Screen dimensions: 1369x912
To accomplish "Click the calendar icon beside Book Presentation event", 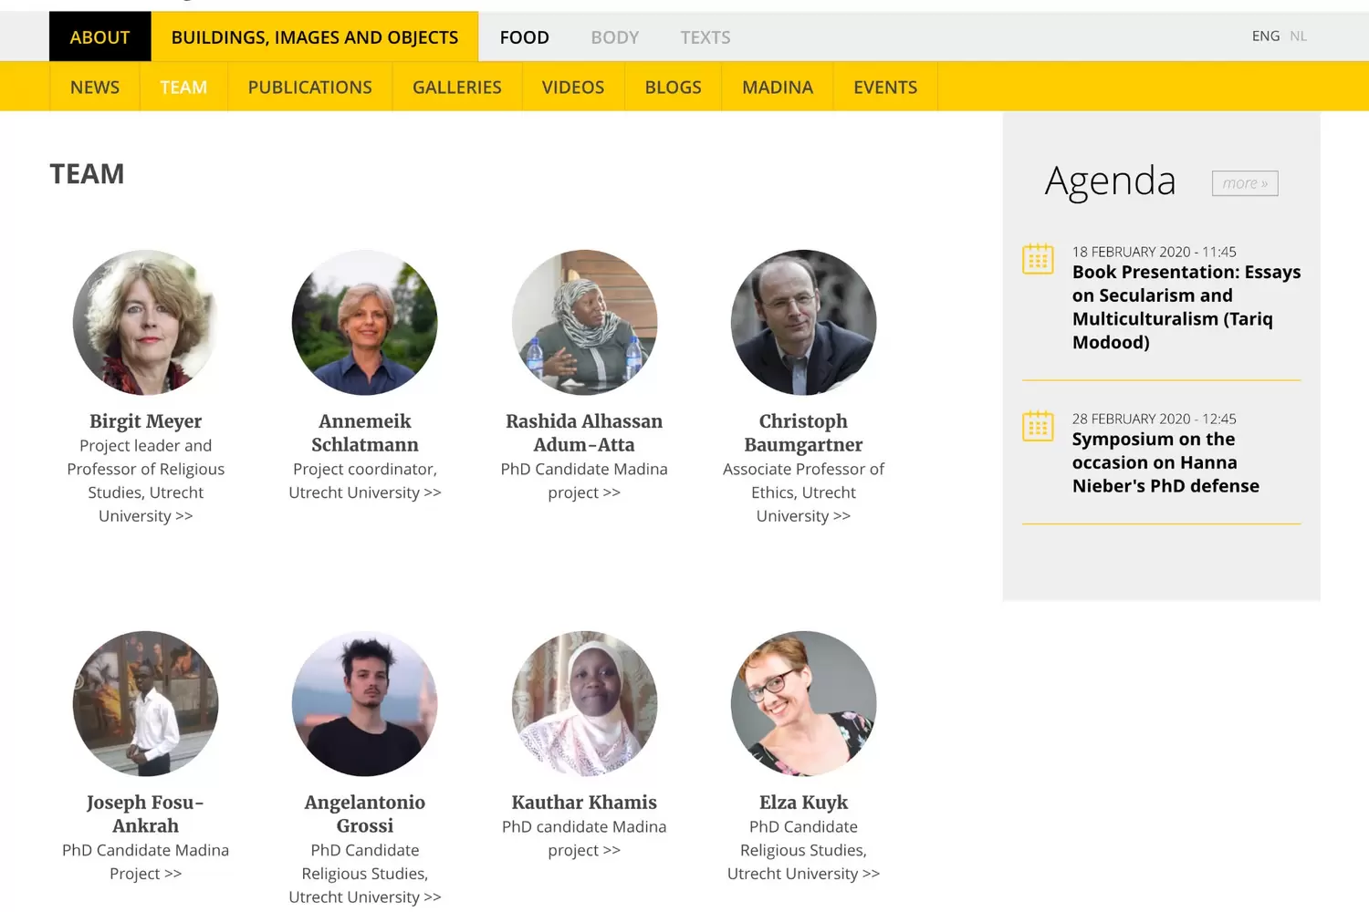I will pyautogui.click(x=1038, y=259).
